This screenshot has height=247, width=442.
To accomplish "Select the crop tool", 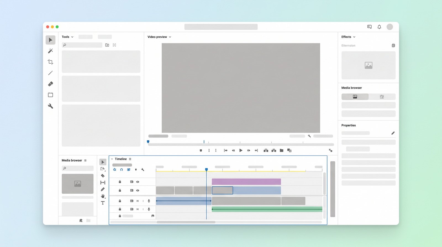I will coord(51,62).
